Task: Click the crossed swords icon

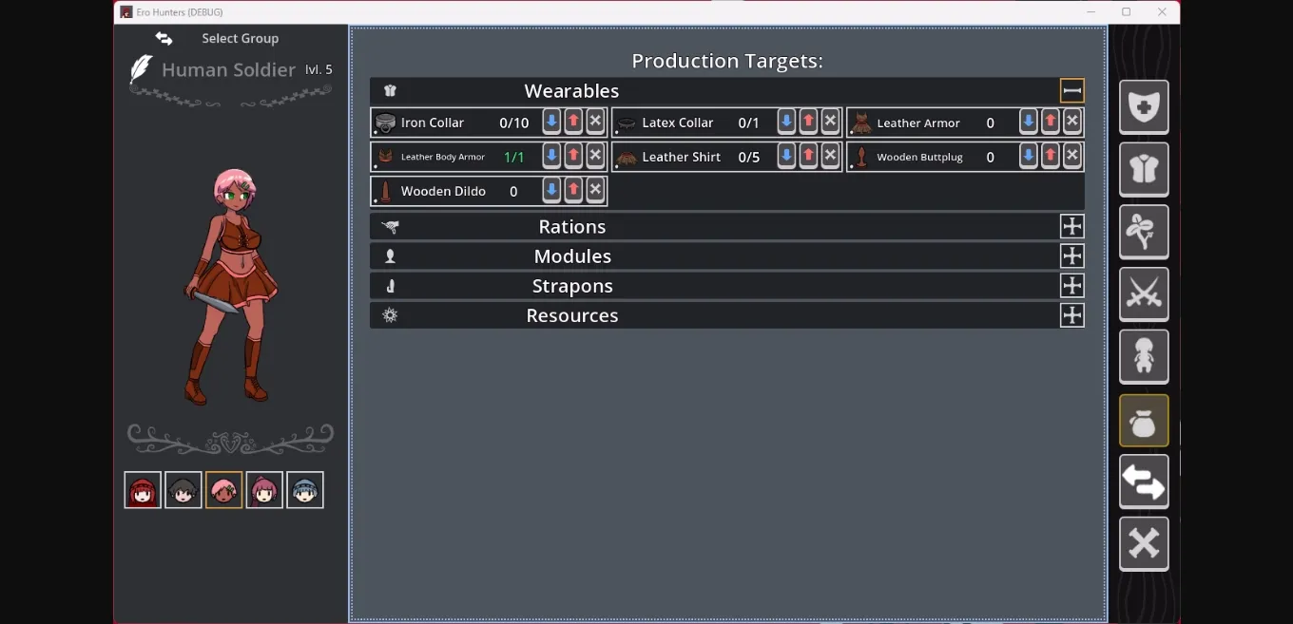Action: [x=1143, y=294]
